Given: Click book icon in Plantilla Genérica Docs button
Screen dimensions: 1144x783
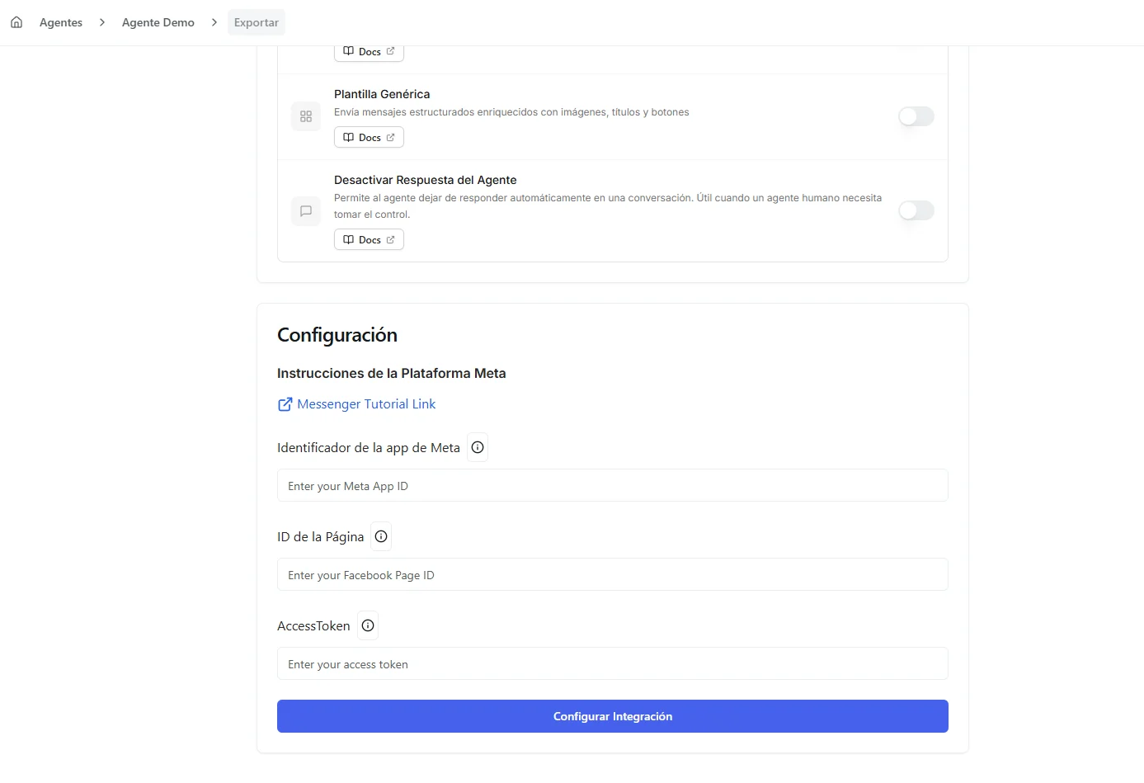Looking at the screenshot, I should (x=348, y=138).
